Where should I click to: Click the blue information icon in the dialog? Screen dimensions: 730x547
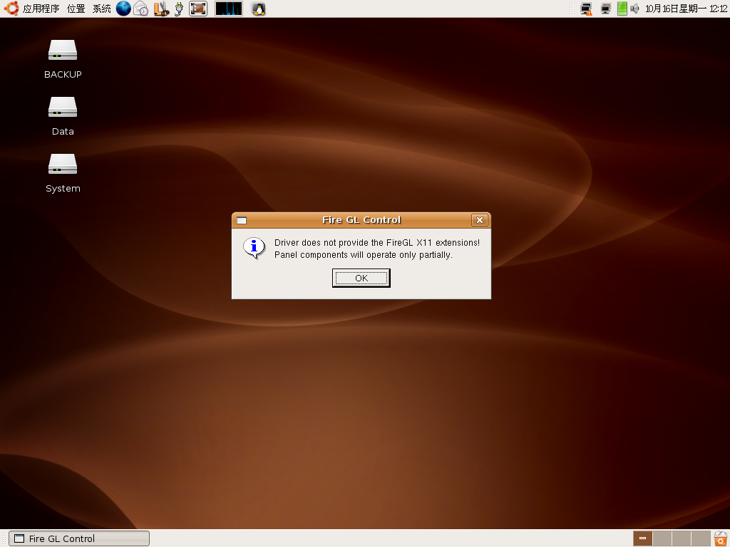pos(255,248)
